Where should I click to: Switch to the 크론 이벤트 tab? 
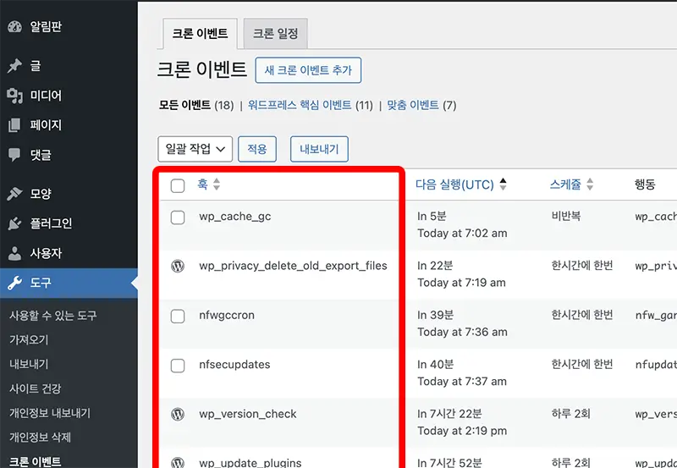200,34
